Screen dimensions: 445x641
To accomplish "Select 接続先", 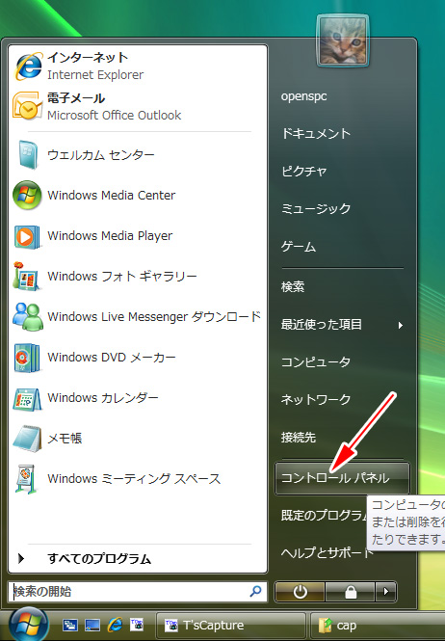I will 299,437.
